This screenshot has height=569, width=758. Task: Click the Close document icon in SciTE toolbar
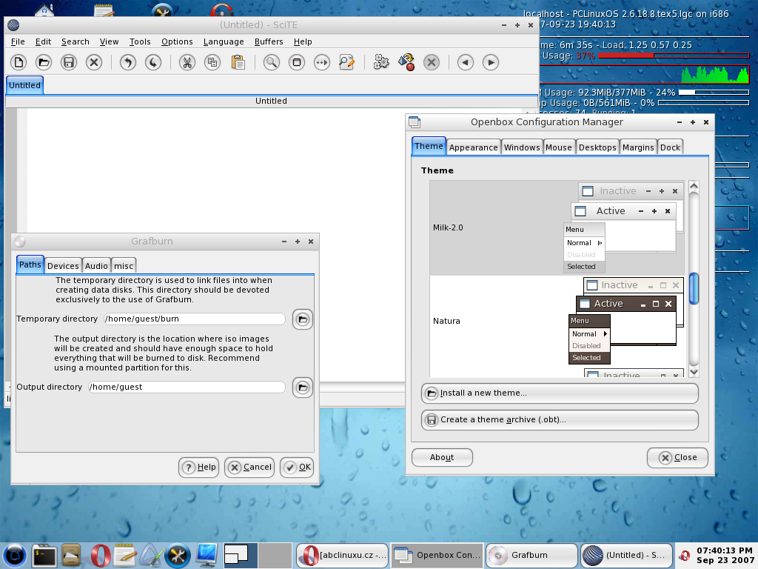coord(94,62)
